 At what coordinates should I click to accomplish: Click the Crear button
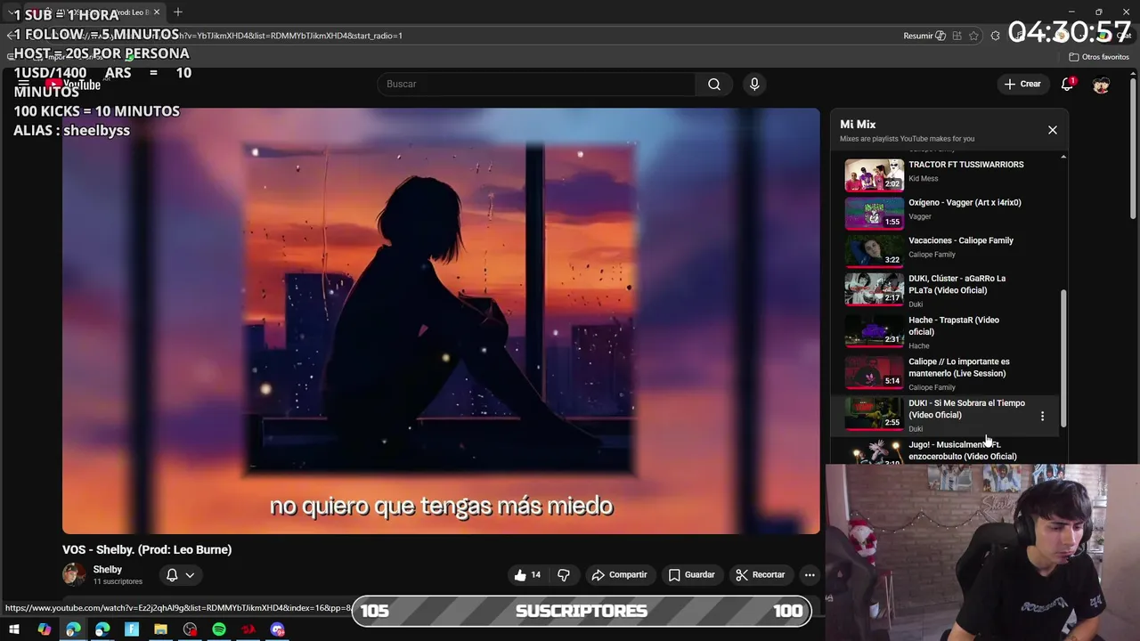tap(1022, 84)
